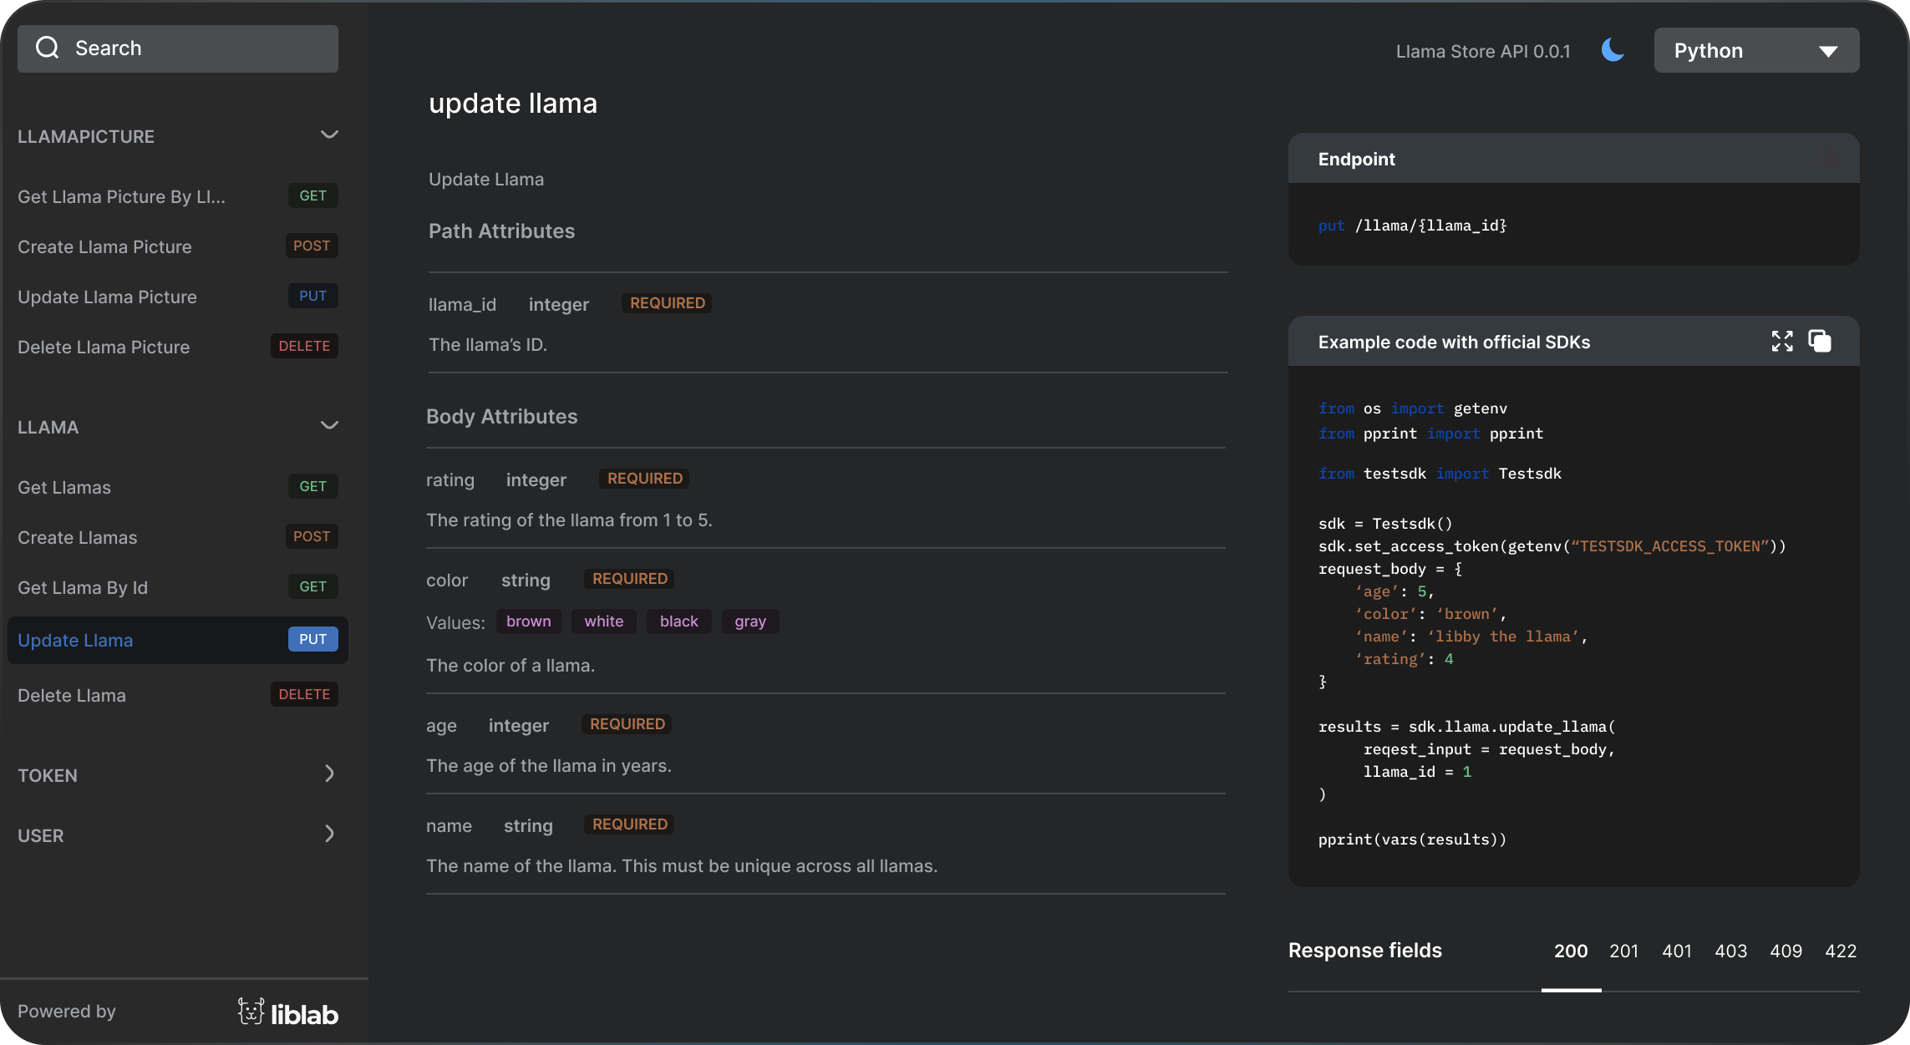
Task: Open the Python language dropdown
Action: (1755, 50)
